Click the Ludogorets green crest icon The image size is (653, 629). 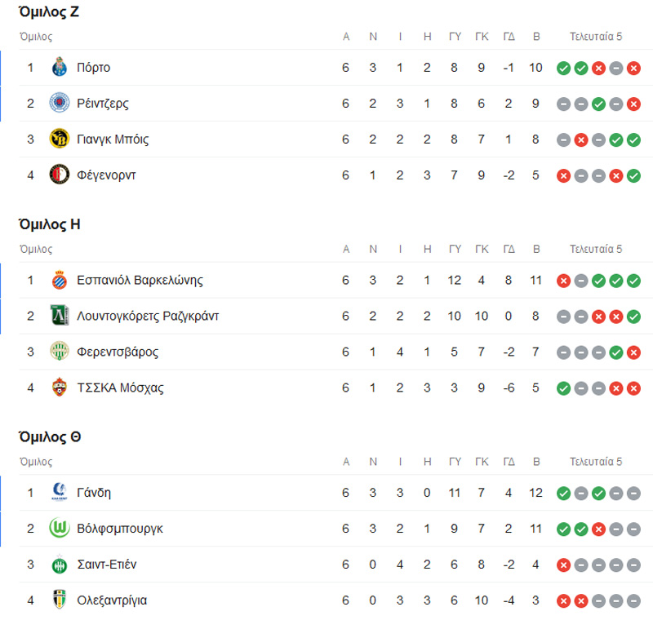point(59,316)
